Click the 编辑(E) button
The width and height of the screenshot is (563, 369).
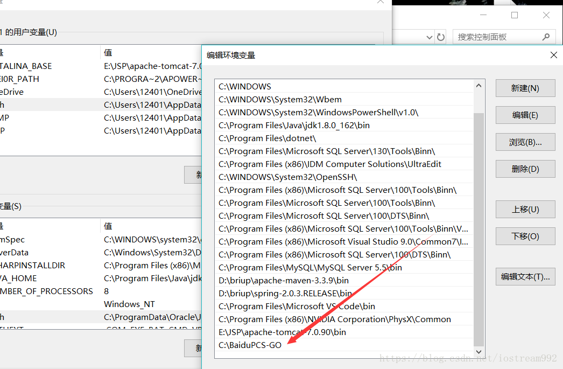point(525,115)
